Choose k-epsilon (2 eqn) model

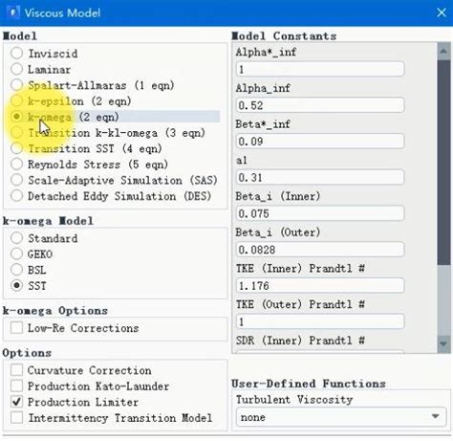(16, 100)
